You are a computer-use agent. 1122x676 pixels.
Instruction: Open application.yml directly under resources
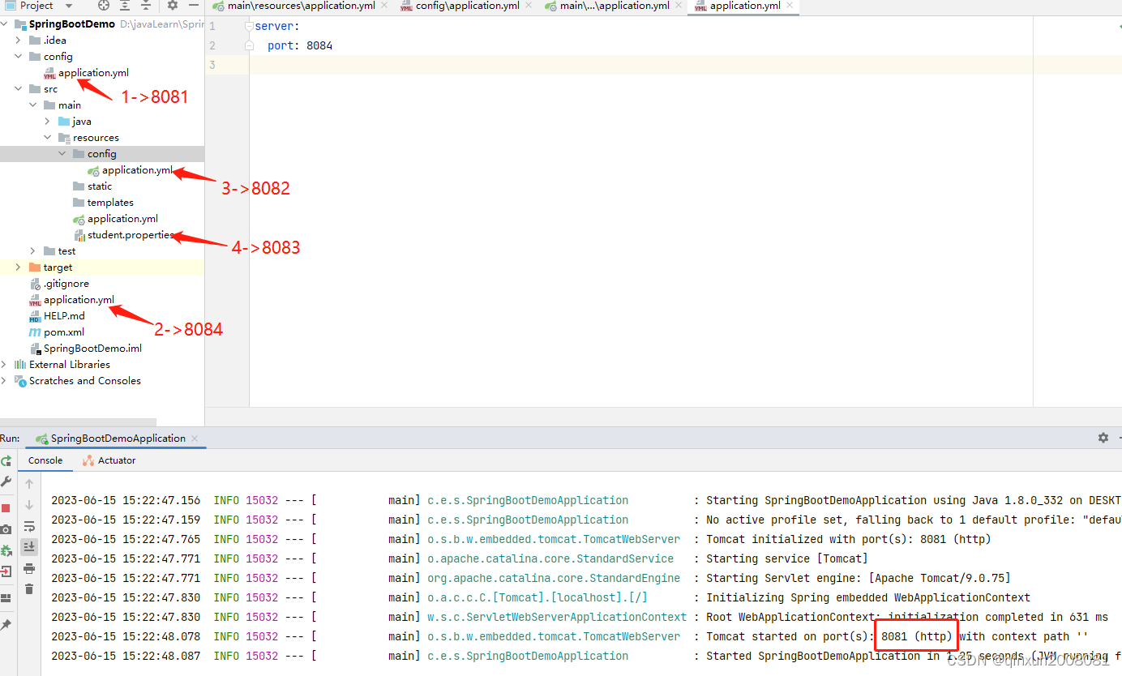tap(122, 219)
